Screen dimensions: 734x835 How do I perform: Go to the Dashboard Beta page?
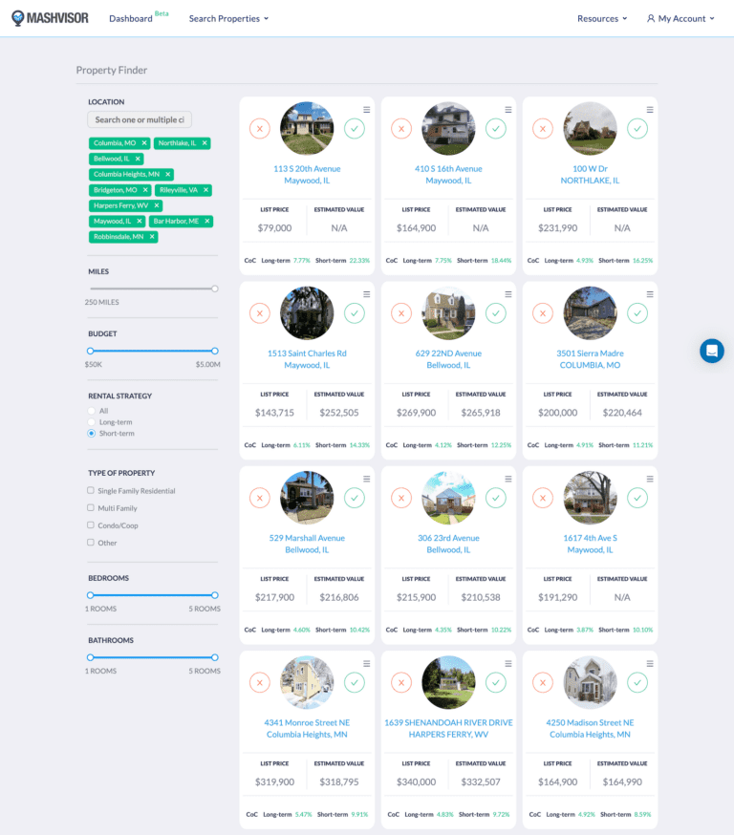pyautogui.click(x=139, y=17)
